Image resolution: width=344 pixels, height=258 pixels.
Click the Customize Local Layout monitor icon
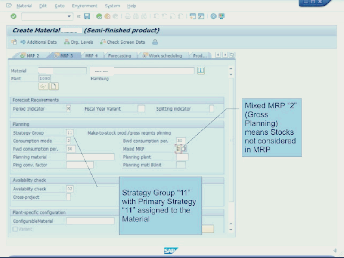point(221,16)
